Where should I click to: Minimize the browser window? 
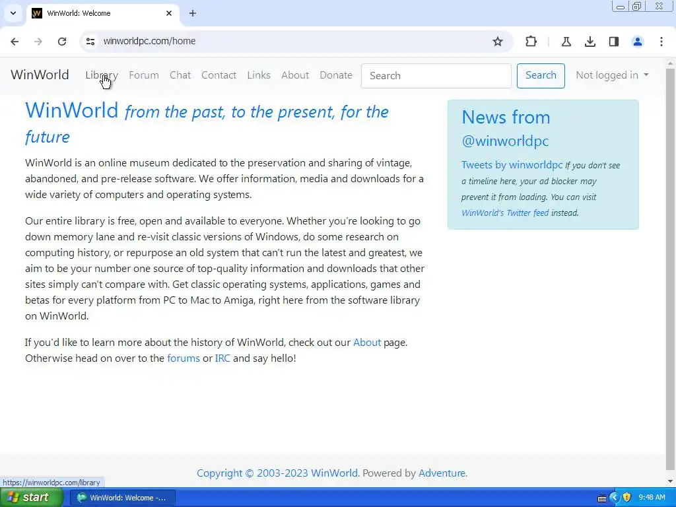[621, 7]
